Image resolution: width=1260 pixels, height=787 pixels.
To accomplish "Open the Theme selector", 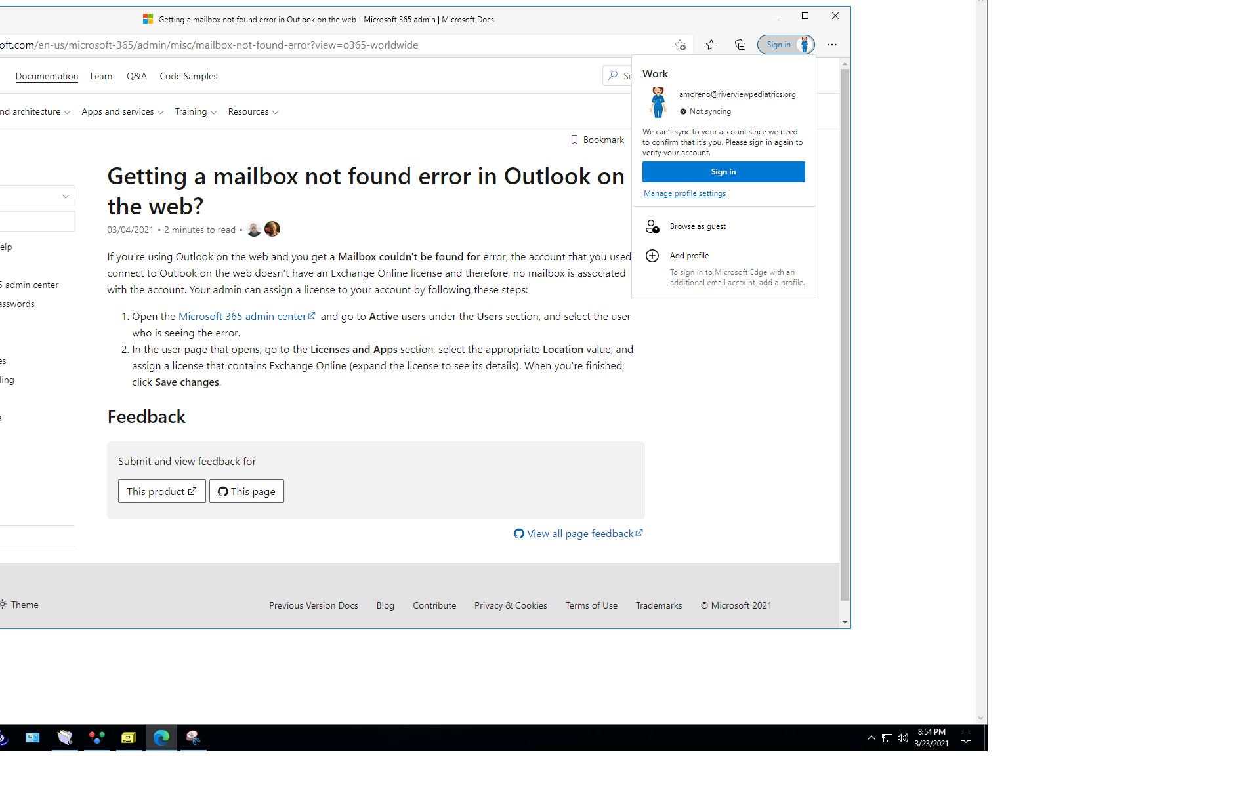I will click(20, 605).
